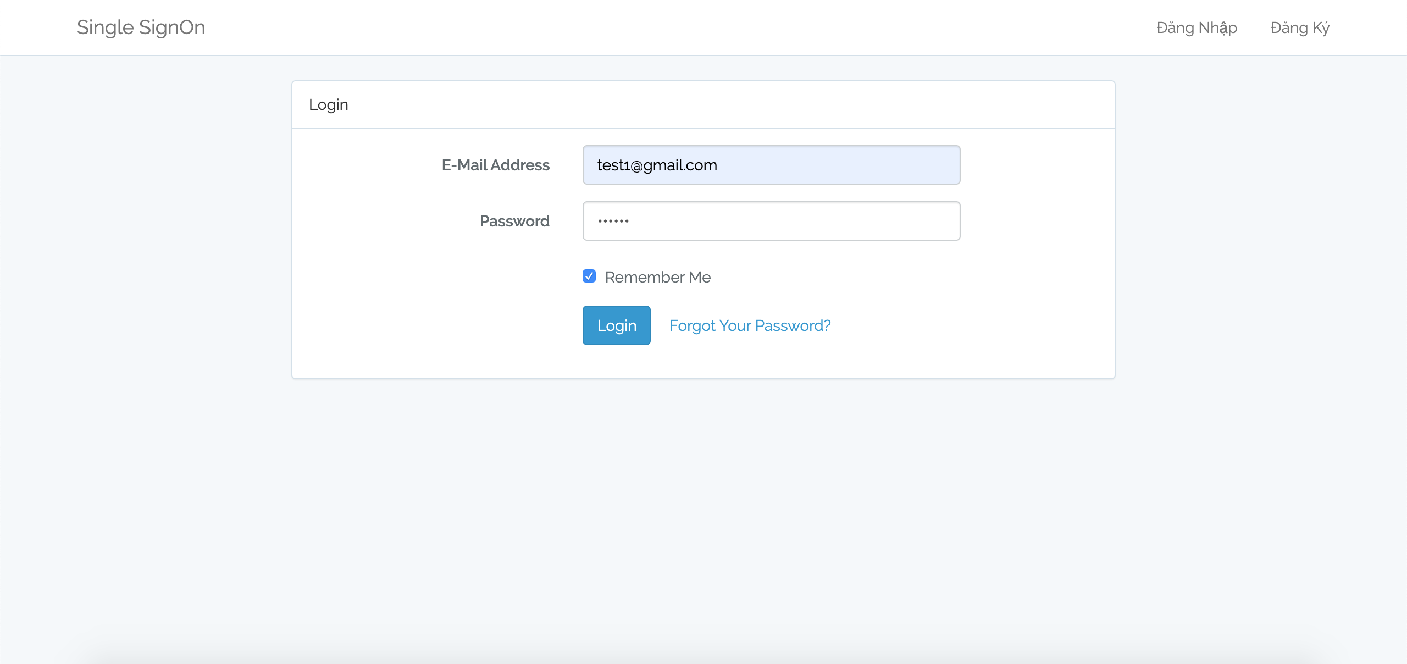1407x664 pixels.
Task: Uncheck the Remember Me checkbox
Action: coord(589,276)
